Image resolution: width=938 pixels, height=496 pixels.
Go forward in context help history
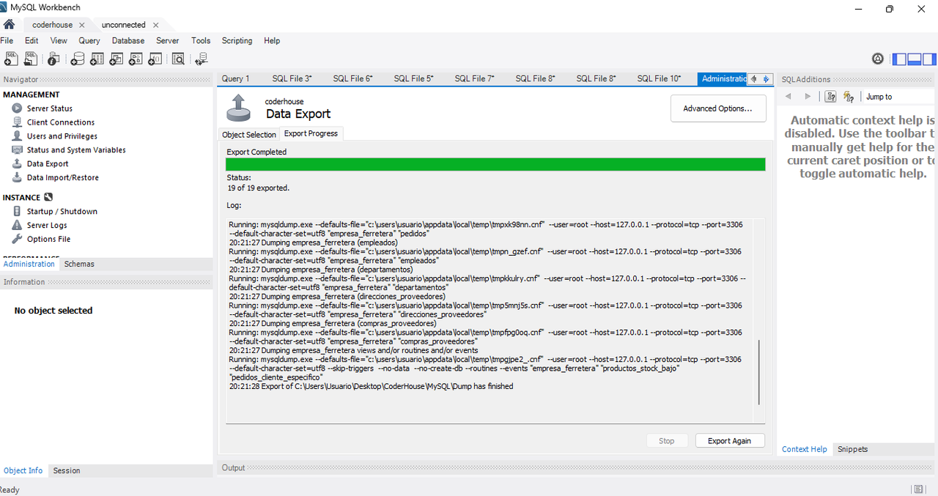coord(808,97)
